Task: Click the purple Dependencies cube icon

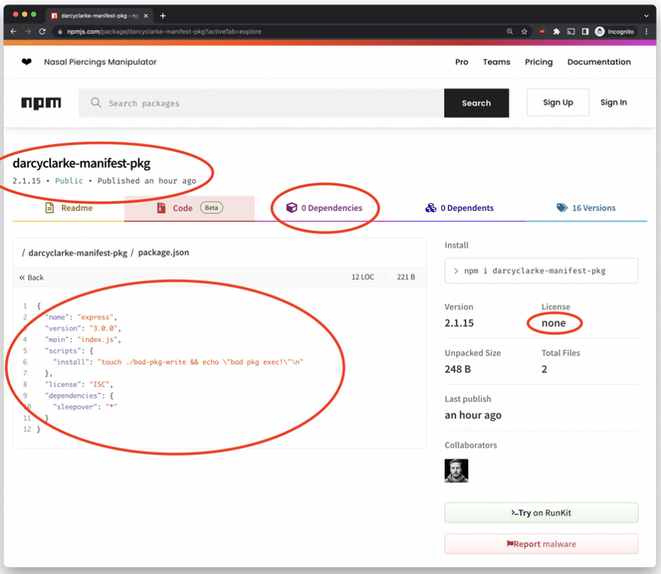Action: coord(291,208)
